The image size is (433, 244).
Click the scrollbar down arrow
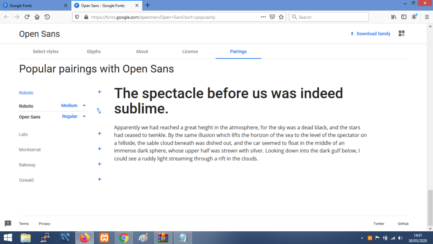[x=430, y=228]
